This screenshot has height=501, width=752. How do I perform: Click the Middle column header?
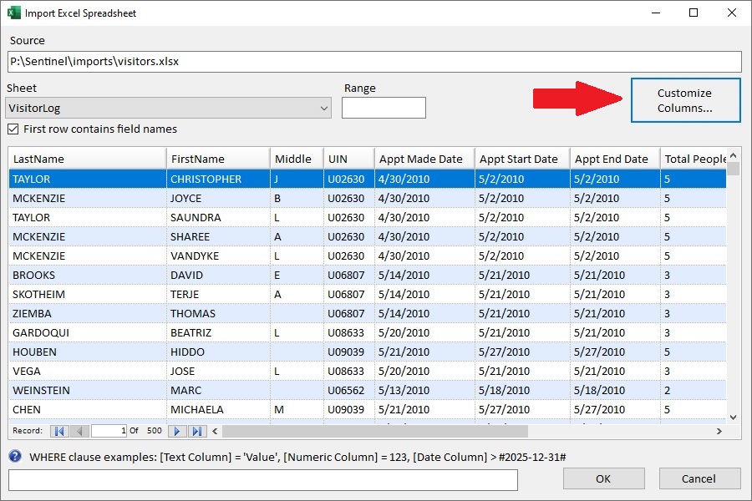tap(297, 159)
